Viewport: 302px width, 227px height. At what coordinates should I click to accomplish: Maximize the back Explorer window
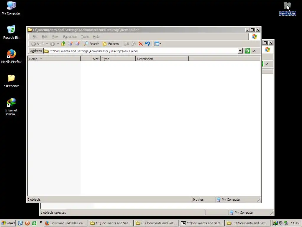click(x=265, y=43)
